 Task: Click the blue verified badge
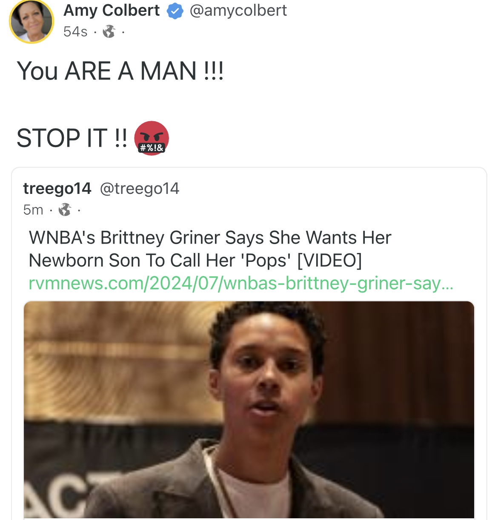pyautogui.click(x=175, y=11)
